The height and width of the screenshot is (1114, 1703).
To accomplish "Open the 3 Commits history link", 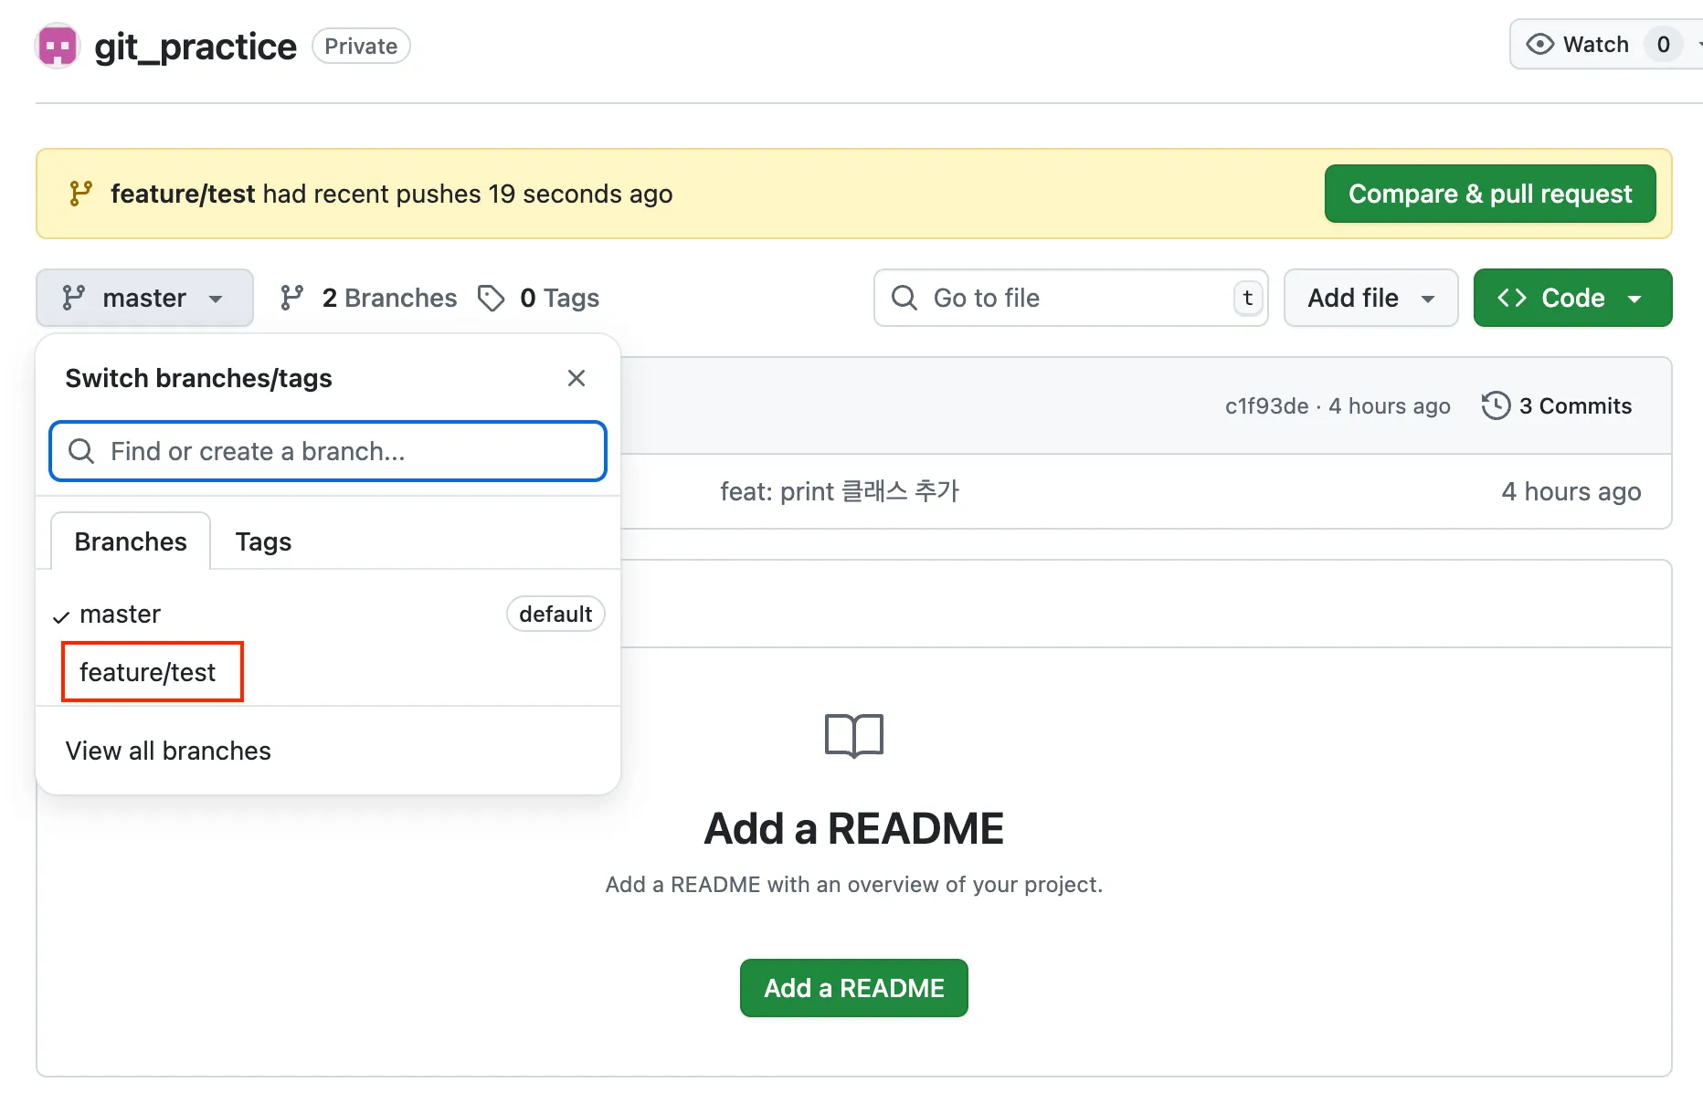I will [x=1574, y=405].
